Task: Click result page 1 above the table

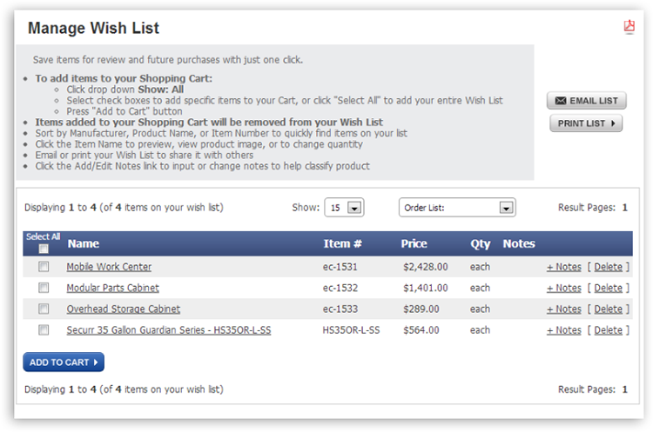Action: [624, 208]
